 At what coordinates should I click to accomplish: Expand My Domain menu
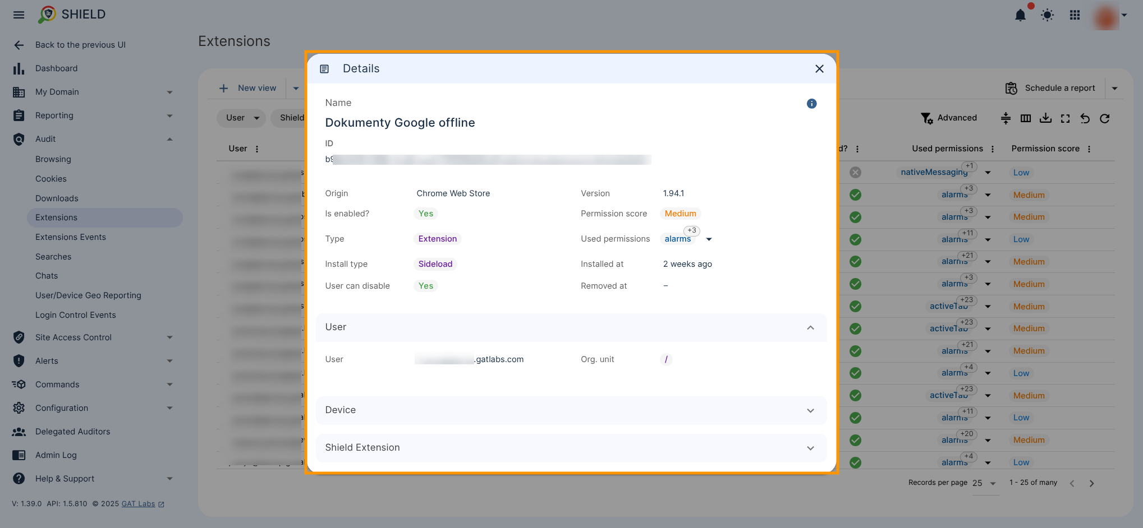coord(93,92)
